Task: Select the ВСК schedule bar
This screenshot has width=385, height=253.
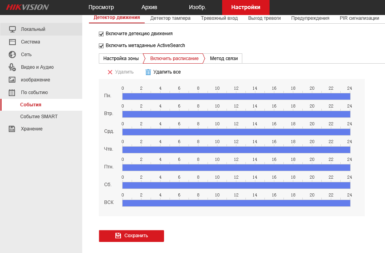Action: click(x=236, y=203)
